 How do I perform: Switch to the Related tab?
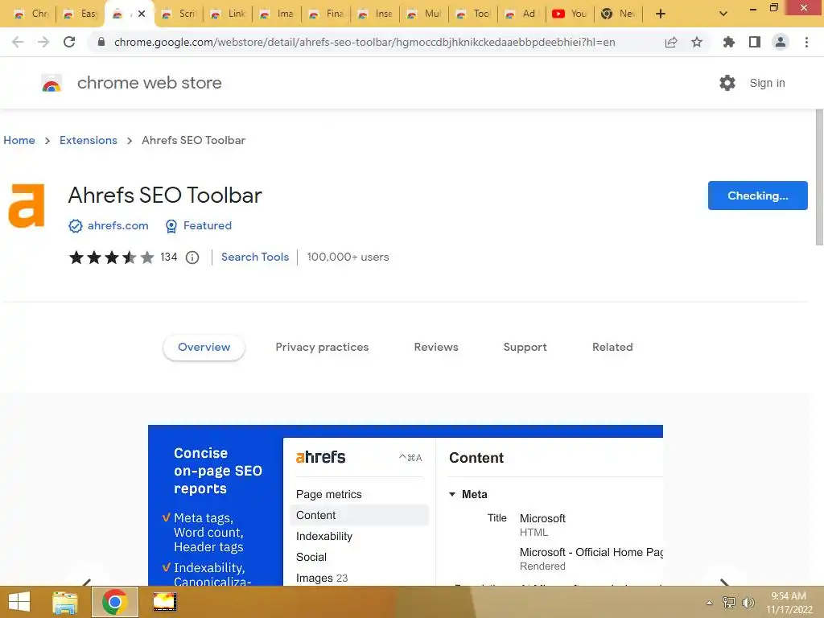(612, 348)
